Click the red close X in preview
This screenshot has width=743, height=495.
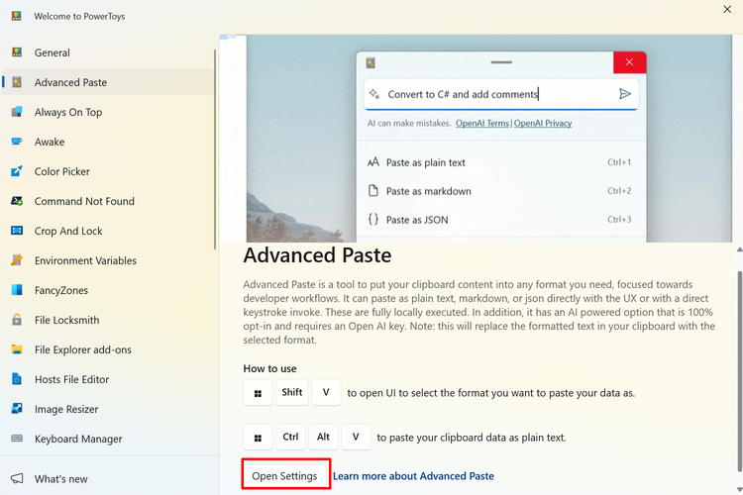629,62
